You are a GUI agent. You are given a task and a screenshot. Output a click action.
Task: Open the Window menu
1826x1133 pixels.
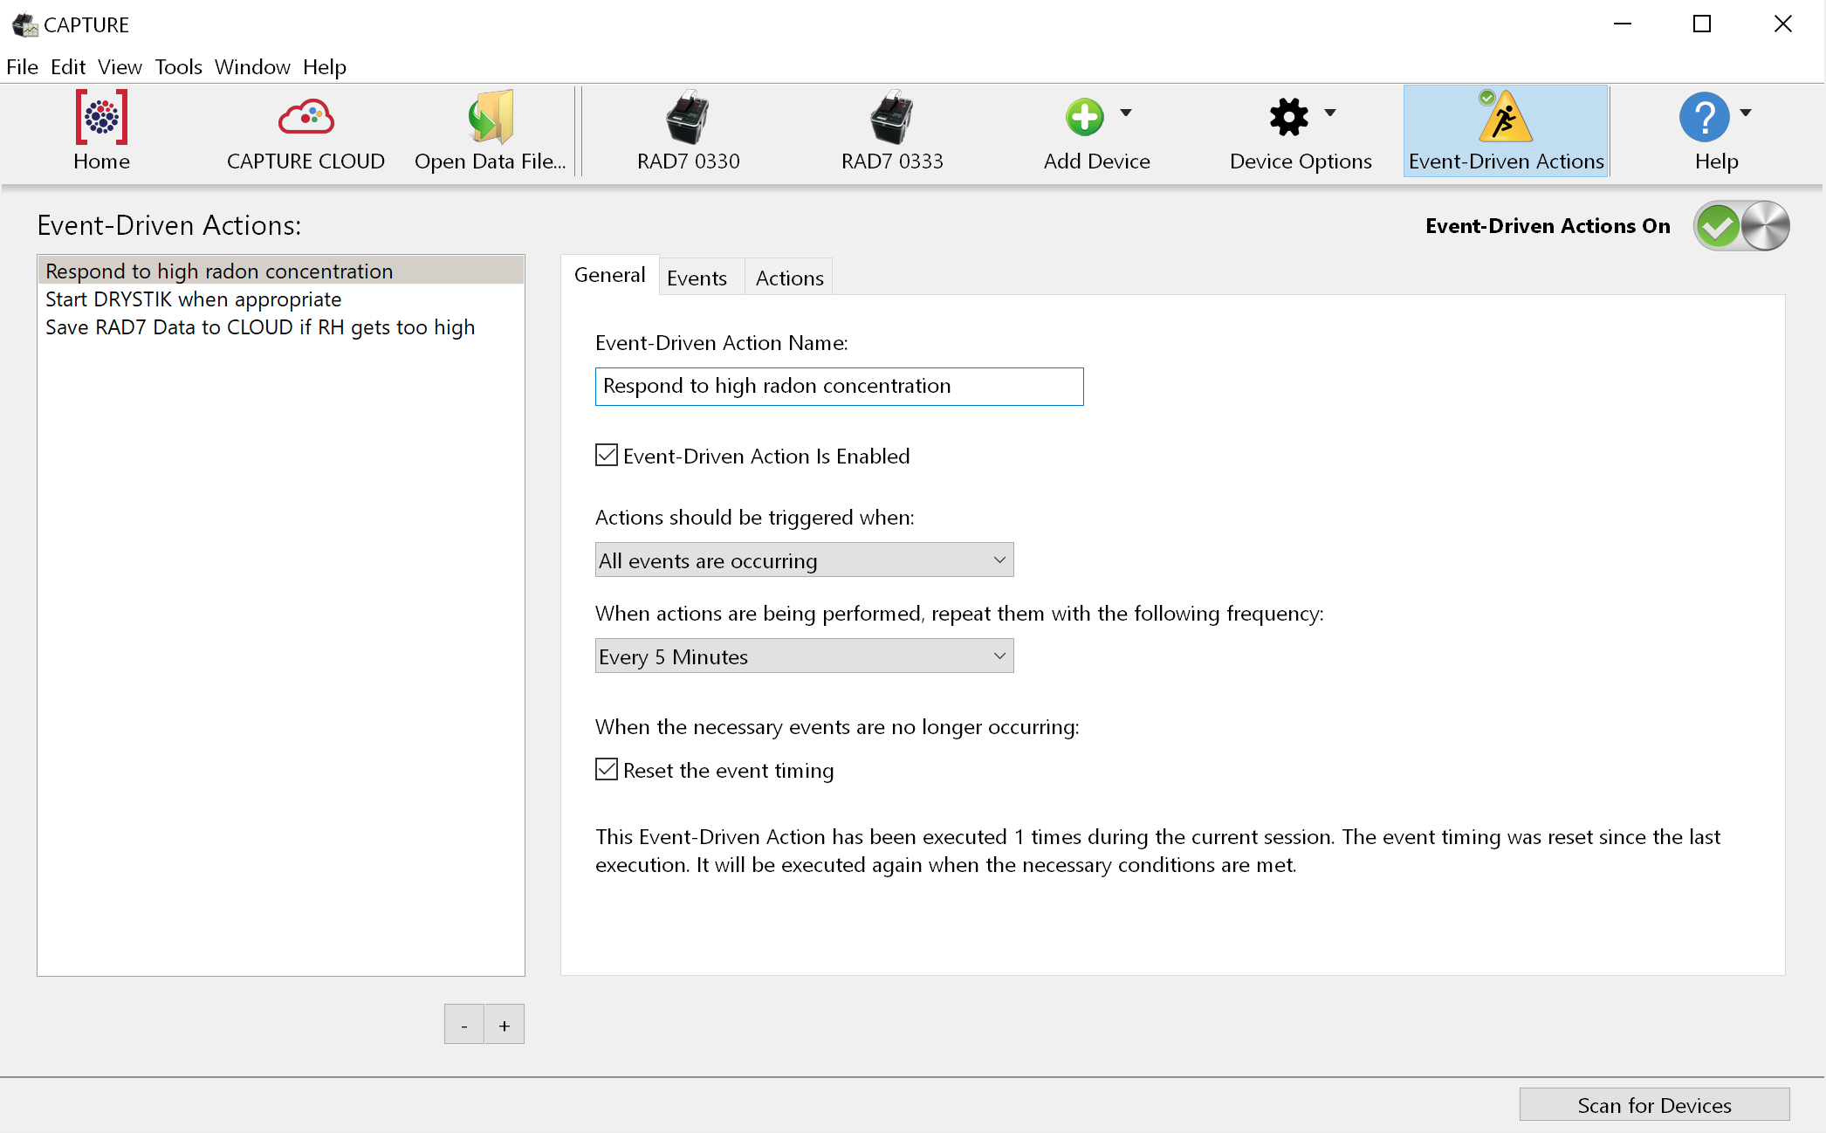(x=252, y=67)
